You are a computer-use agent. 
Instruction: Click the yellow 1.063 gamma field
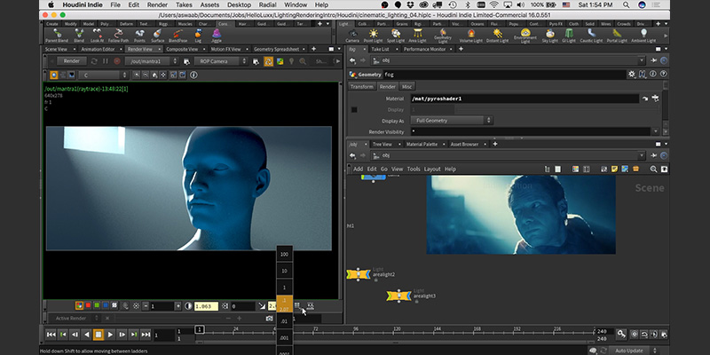[x=206, y=306]
